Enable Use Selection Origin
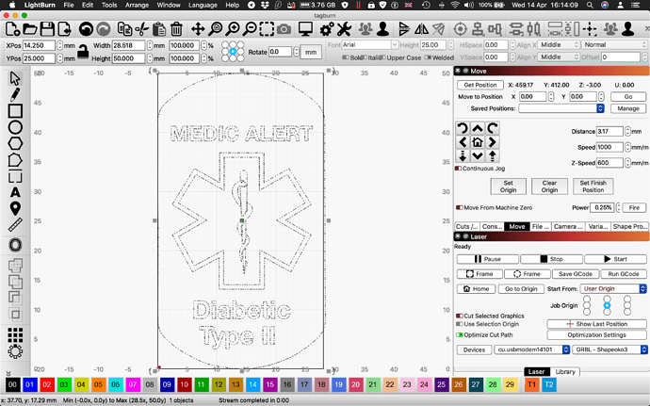The image size is (650, 406). click(x=459, y=324)
